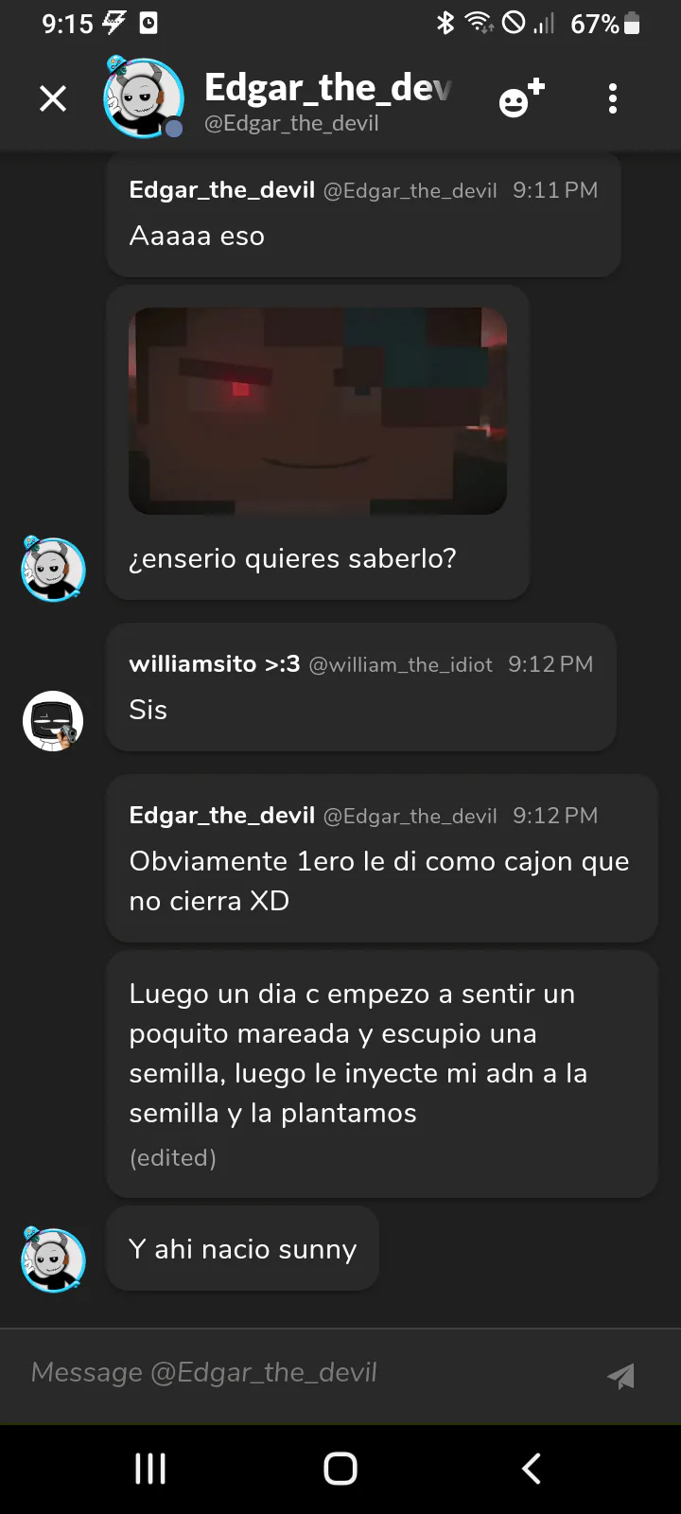The width and height of the screenshot is (681, 1514).
Task: Tap Edgar's avatar beside 'Y ahi nacio sunny'
Action: (x=53, y=1259)
